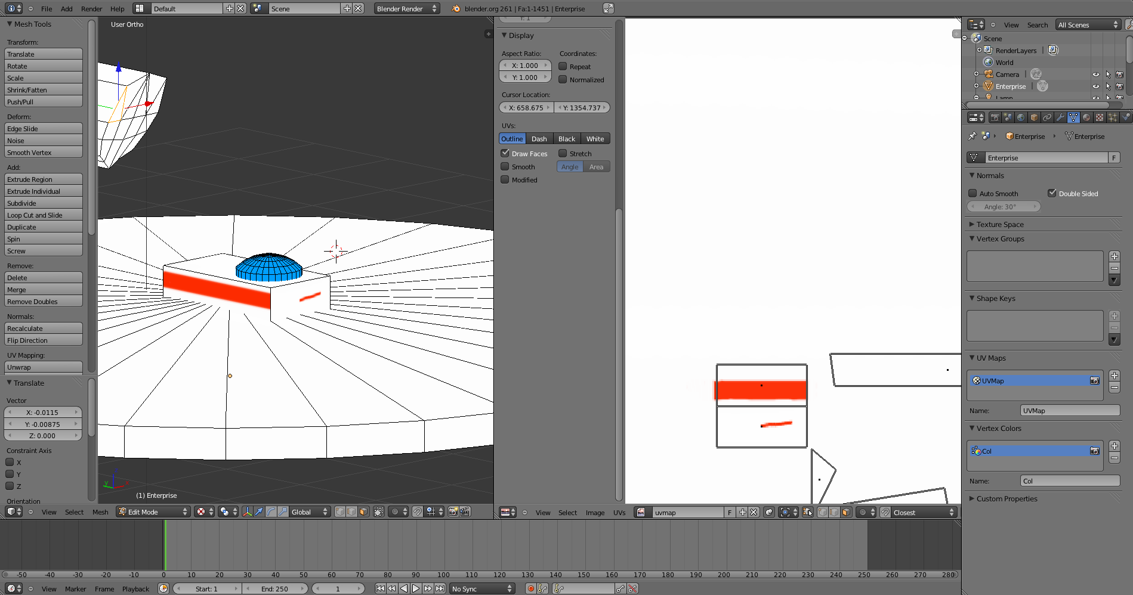Select Black UV edge display style
The height and width of the screenshot is (595, 1133).
point(567,138)
